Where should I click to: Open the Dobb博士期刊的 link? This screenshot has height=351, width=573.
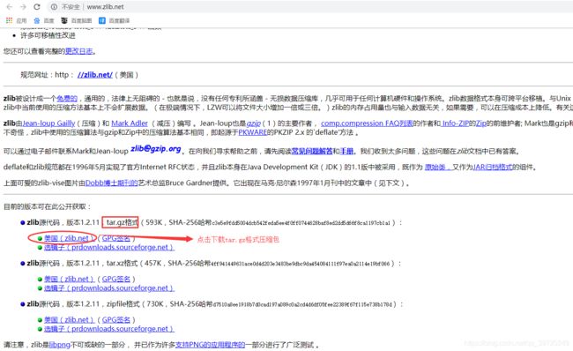111,183
